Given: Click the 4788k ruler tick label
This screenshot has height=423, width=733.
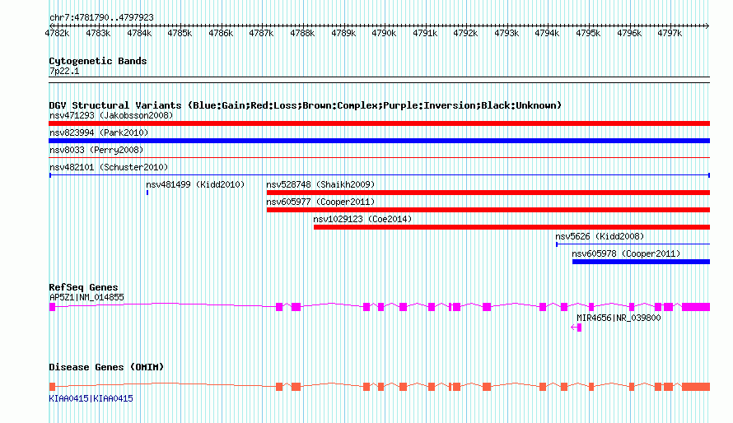Looking at the screenshot, I should click(x=302, y=33).
